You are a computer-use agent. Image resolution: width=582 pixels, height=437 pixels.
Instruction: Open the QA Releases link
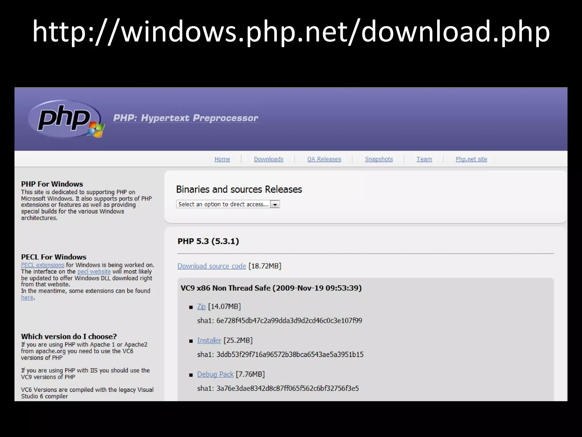(x=324, y=159)
